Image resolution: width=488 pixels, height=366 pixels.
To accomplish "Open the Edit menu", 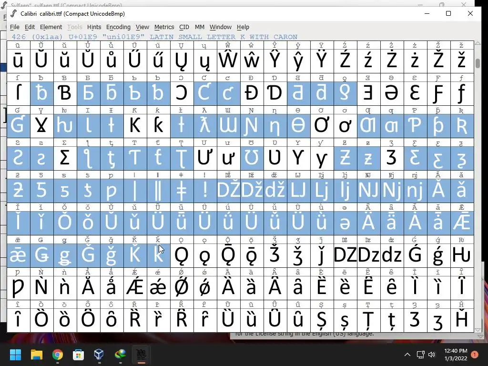I will [30, 27].
